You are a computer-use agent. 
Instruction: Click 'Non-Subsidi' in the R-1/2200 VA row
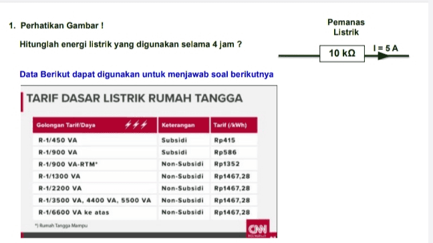tap(182, 188)
